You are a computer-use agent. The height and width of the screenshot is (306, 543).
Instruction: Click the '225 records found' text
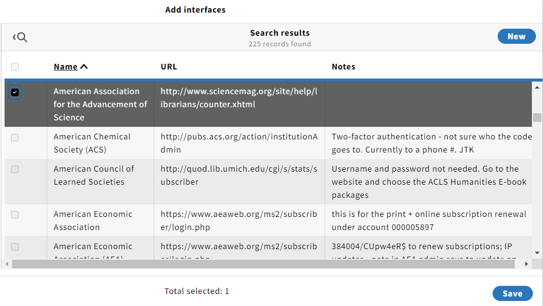(x=280, y=44)
